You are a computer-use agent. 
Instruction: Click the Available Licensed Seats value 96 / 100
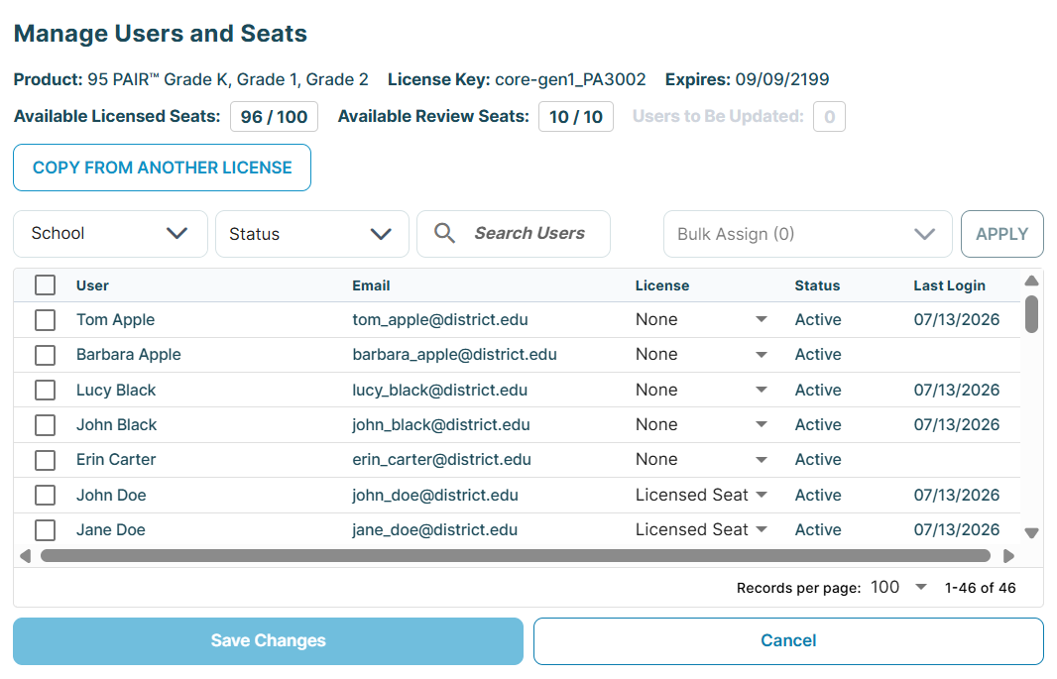(x=274, y=117)
